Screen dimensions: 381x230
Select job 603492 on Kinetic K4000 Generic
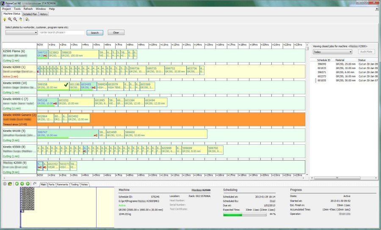pyautogui.click(x=79, y=118)
